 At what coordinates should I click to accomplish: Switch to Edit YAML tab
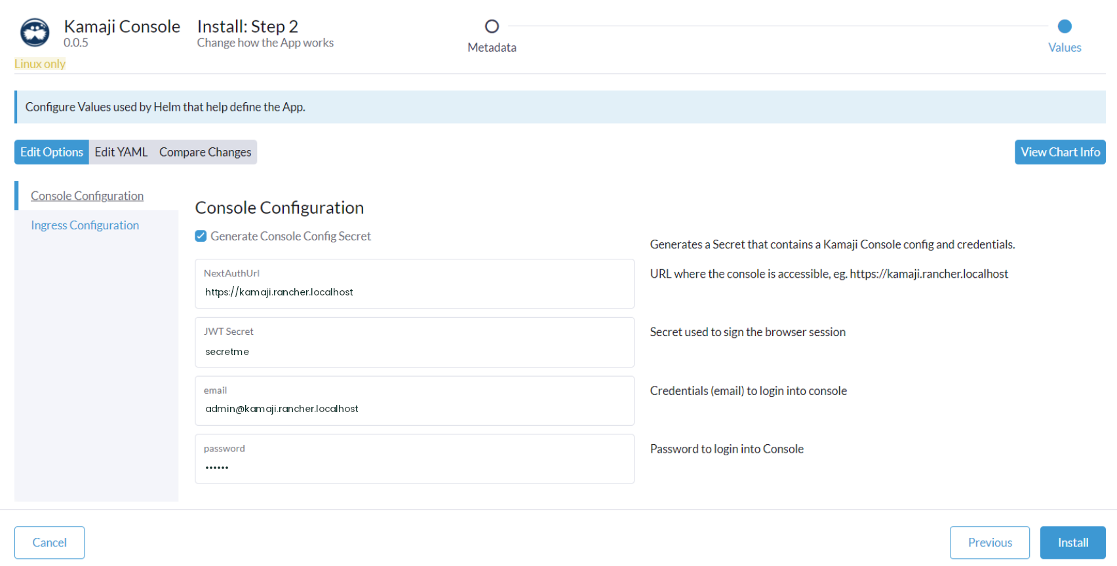click(121, 152)
